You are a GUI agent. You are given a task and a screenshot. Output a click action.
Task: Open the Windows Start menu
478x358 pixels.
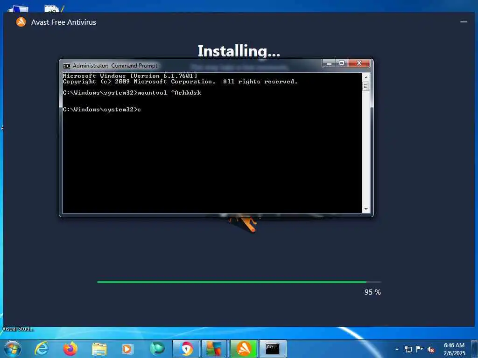click(13, 349)
